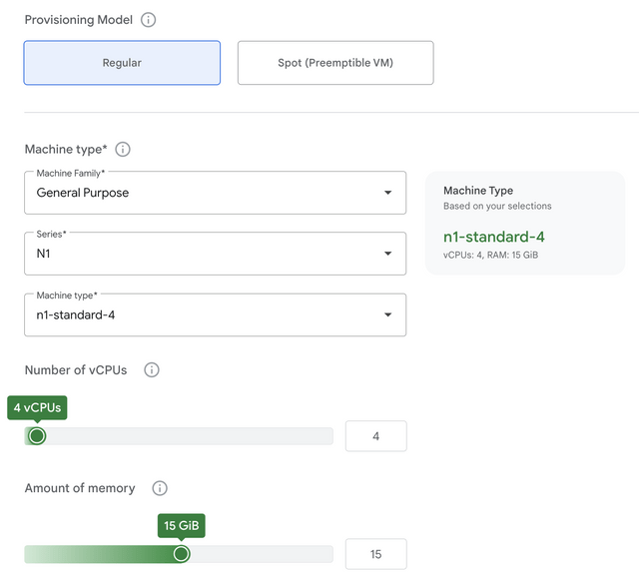Show help for Amount of memory
Image resolution: width=639 pixels, height=586 pixels.
[x=160, y=488]
